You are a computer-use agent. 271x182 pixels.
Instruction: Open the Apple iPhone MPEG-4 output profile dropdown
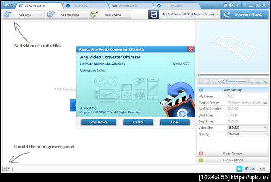click(190, 14)
